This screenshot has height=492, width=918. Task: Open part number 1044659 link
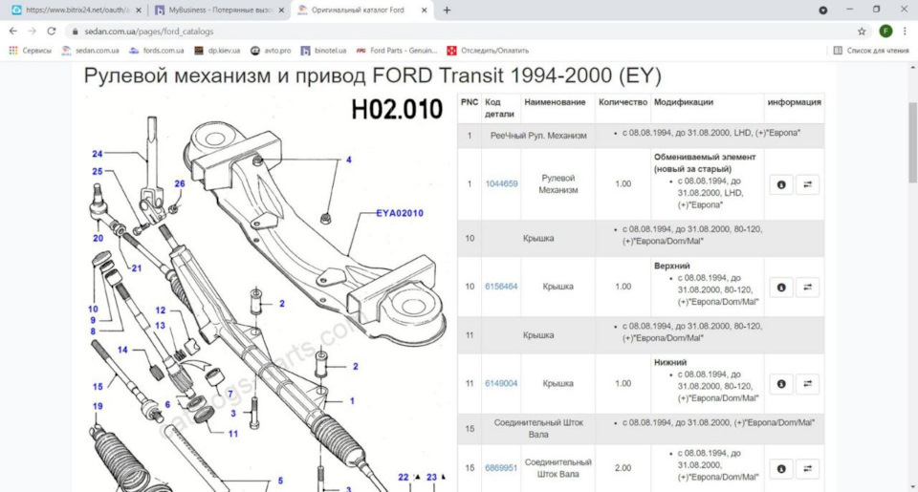tap(501, 183)
